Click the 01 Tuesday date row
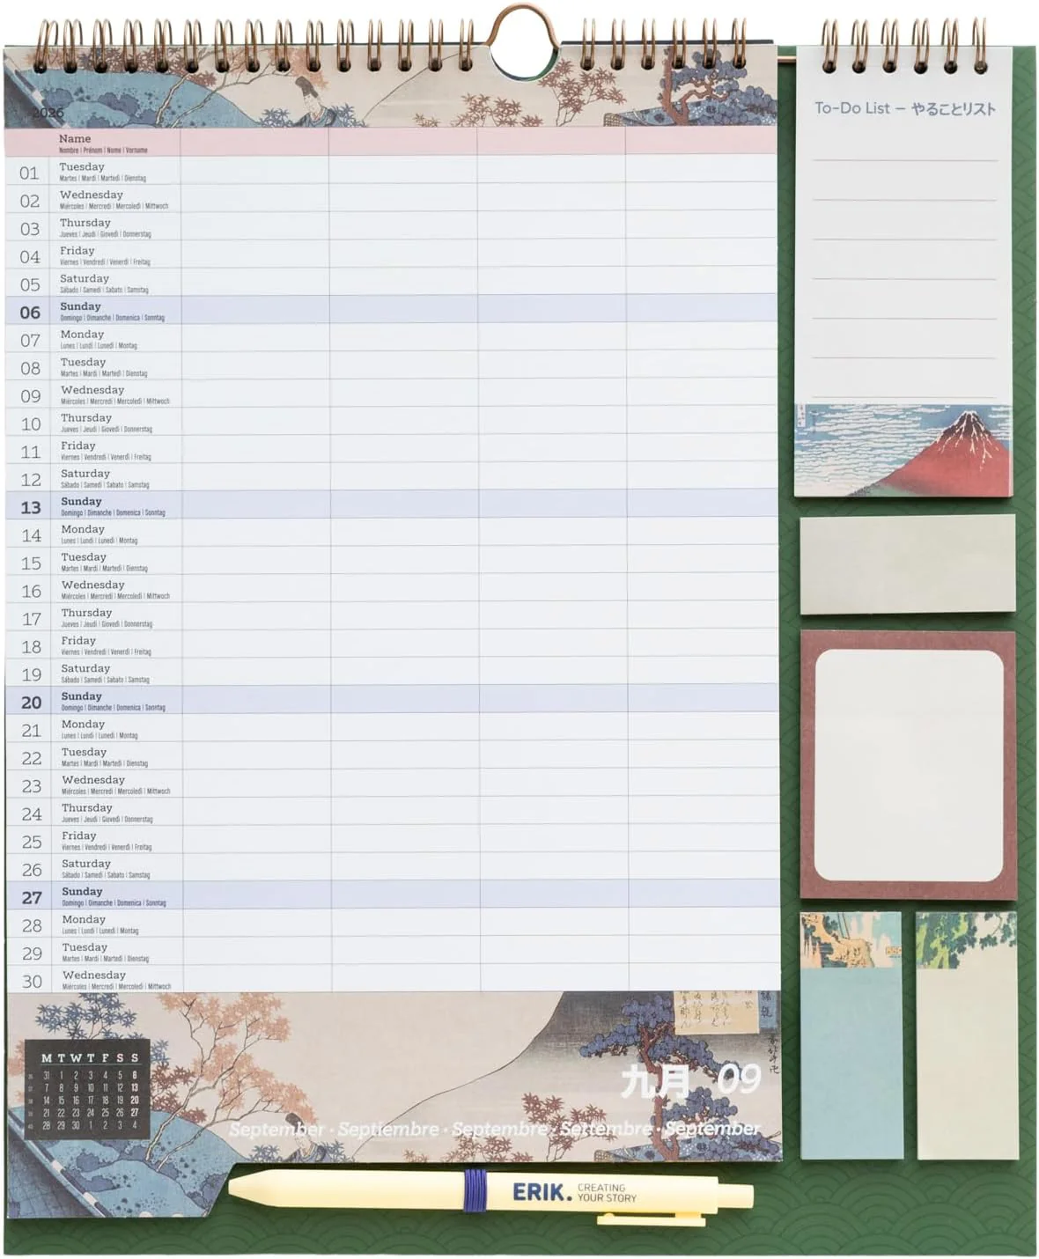Image resolution: width=1039 pixels, height=1259 pixels. point(391,170)
